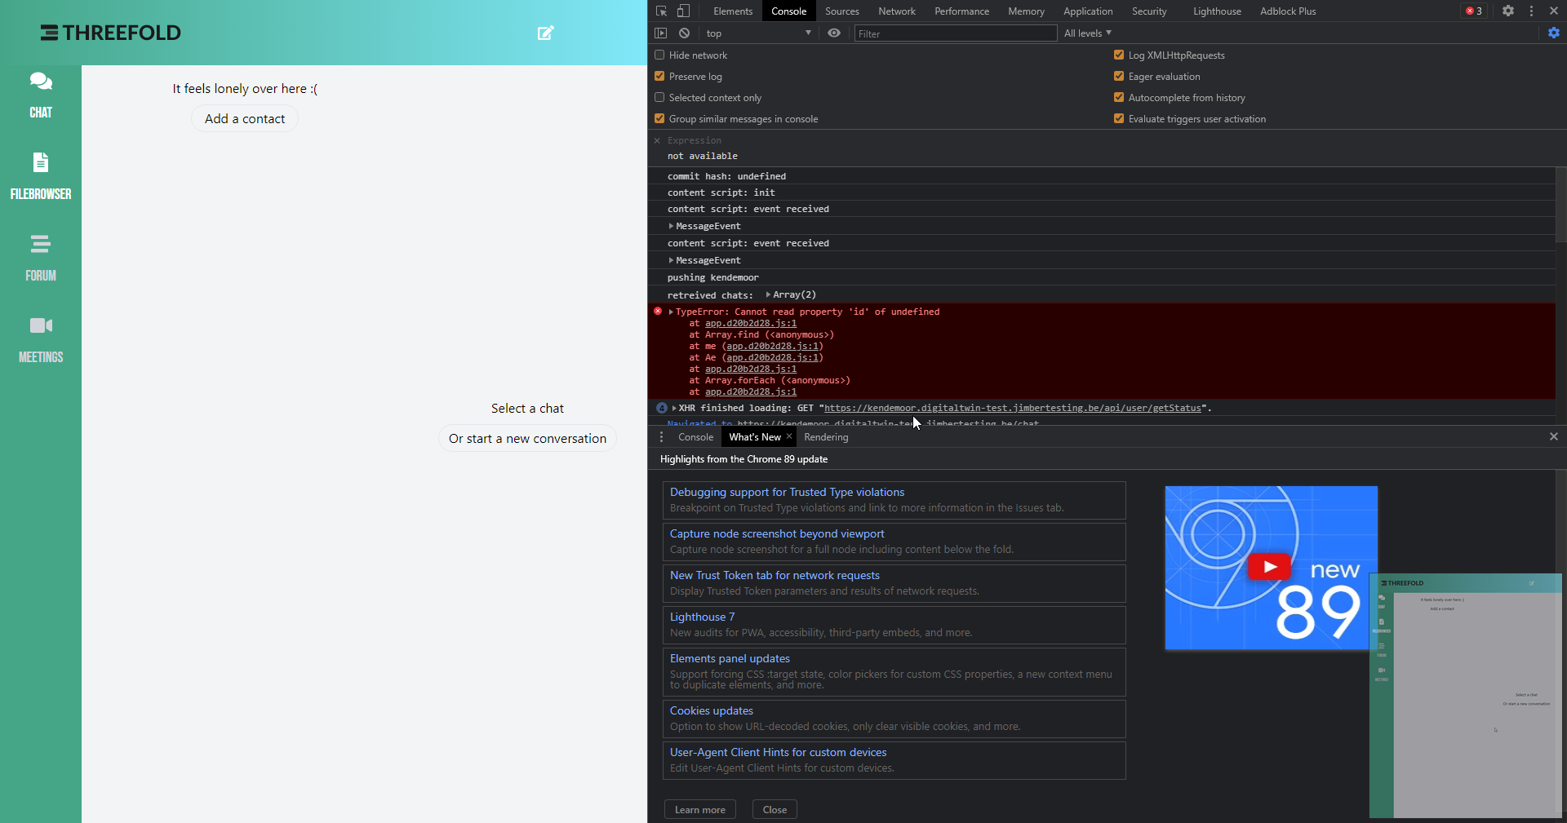The height and width of the screenshot is (823, 1567).
Task: Switch drawer to Console tab
Action: pyautogui.click(x=695, y=437)
